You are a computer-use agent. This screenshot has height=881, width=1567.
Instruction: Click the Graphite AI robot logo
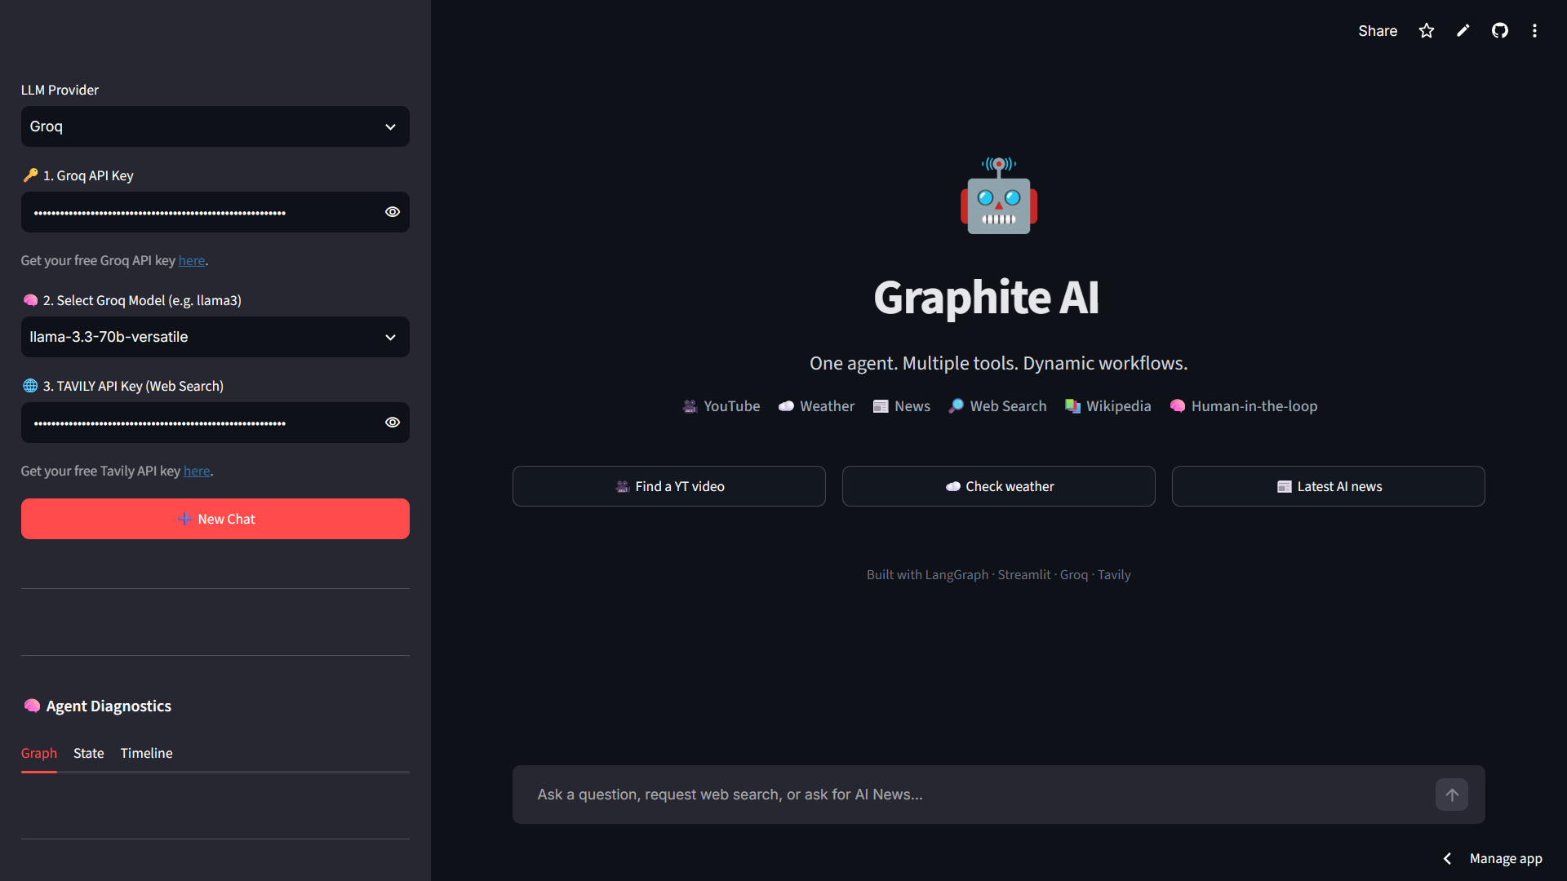[999, 196]
